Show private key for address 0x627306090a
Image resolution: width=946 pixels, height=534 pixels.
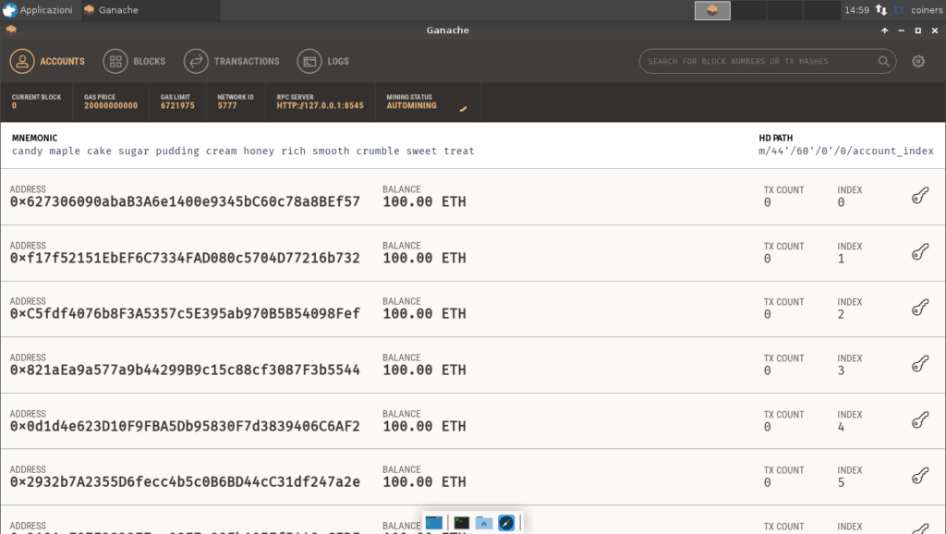pos(920,196)
